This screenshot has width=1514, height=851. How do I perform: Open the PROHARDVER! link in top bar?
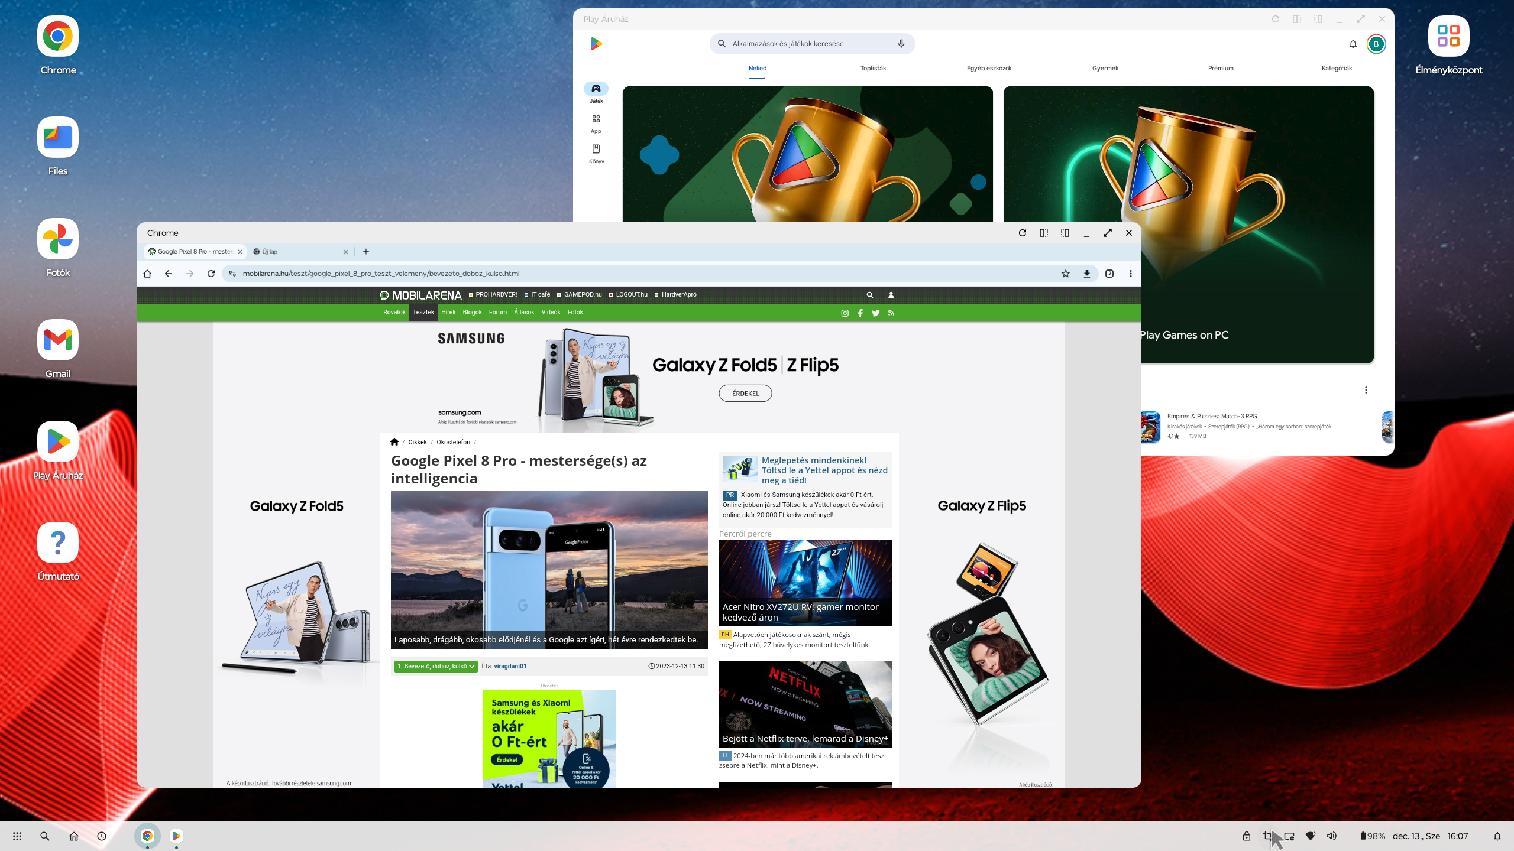coord(493,295)
